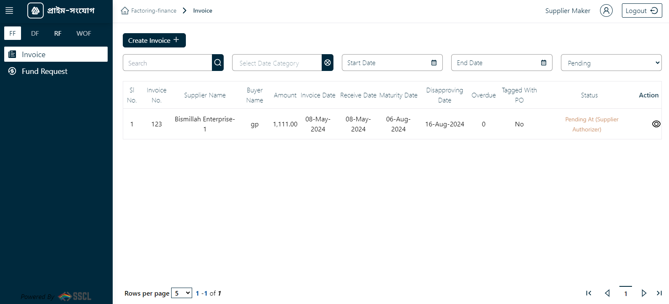
Task: Click the Invoice breadcrumb
Action: (x=203, y=10)
